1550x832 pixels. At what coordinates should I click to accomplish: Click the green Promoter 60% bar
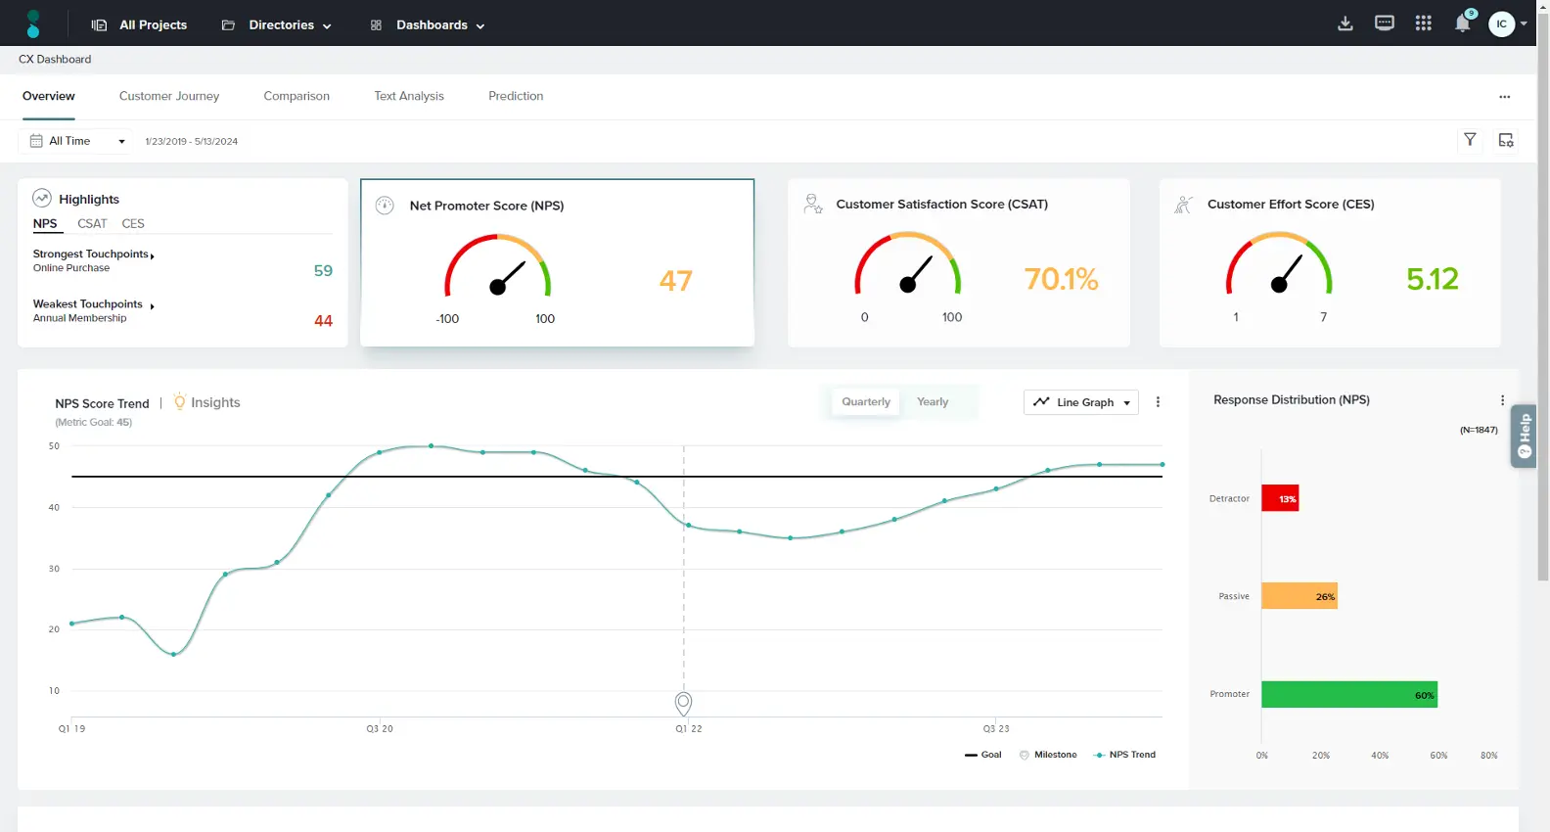[x=1349, y=694]
